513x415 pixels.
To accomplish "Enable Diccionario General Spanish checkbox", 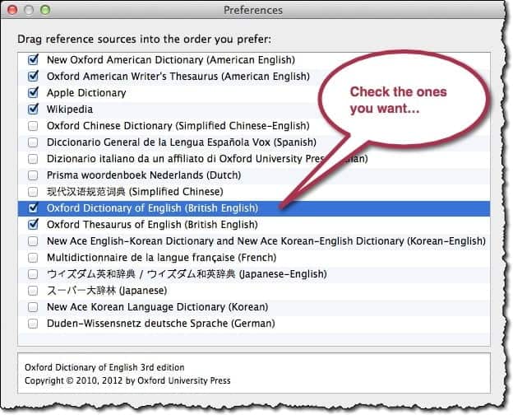I will click(33, 142).
